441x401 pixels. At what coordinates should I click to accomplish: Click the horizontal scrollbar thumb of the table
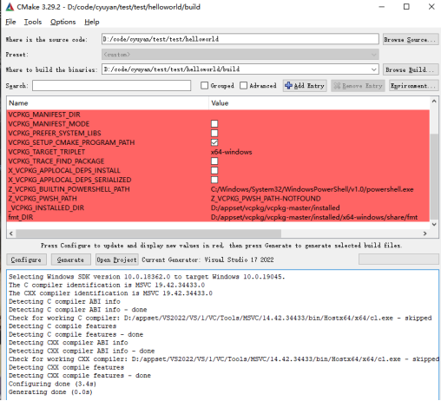[148, 233]
